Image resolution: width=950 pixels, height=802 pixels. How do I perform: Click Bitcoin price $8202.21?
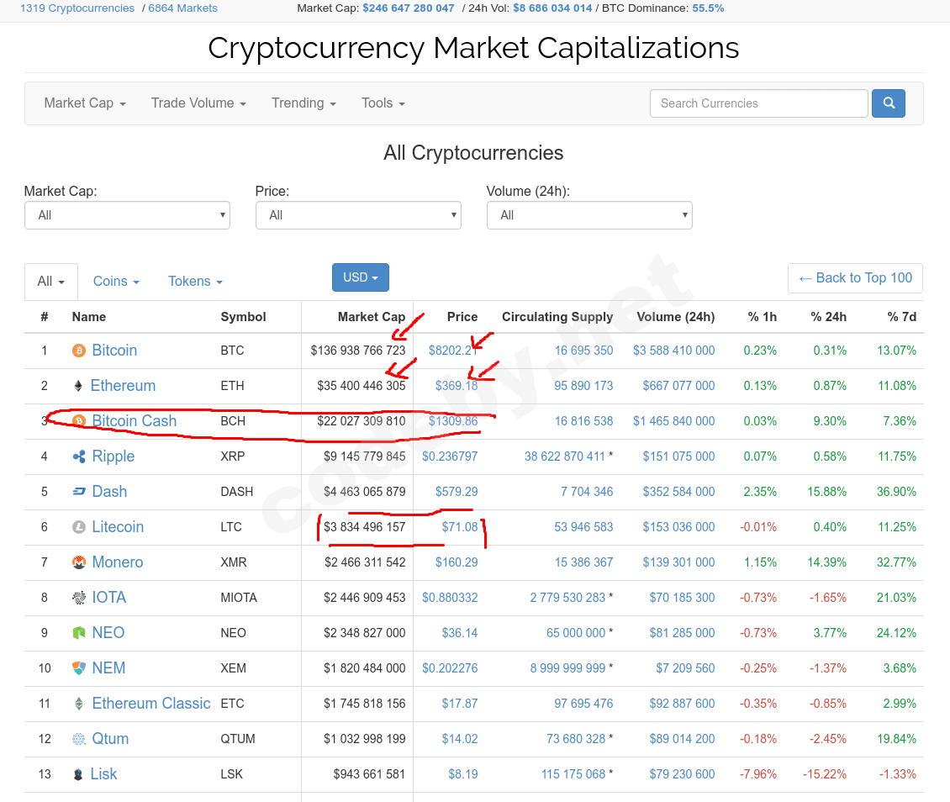point(453,351)
